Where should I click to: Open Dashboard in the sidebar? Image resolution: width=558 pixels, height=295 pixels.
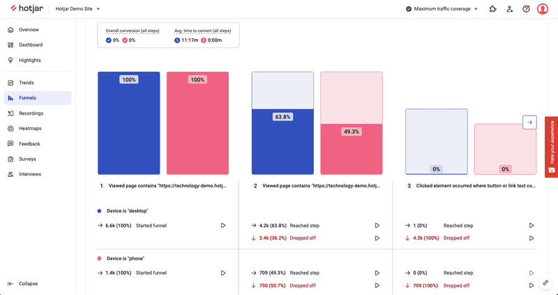coord(31,45)
